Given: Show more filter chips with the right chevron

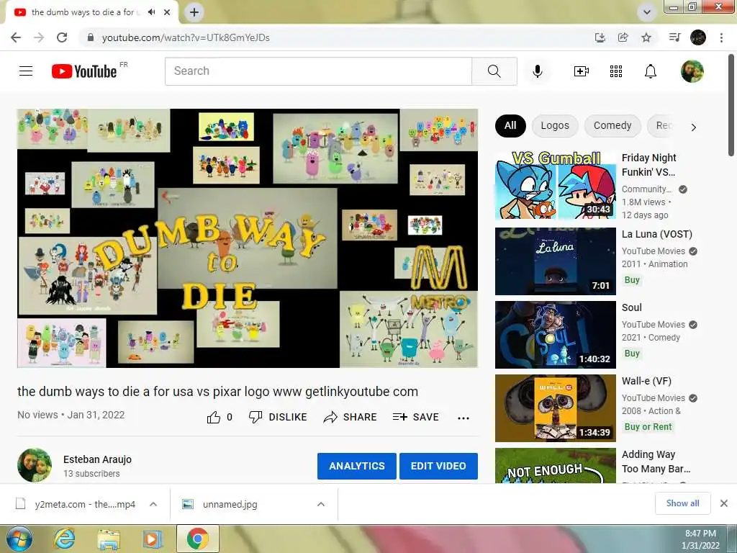Looking at the screenshot, I should pyautogui.click(x=693, y=127).
